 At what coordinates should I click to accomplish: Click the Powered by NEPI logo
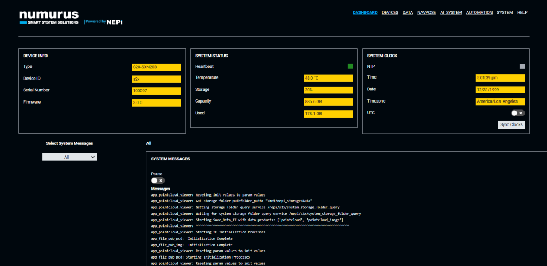click(104, 22)
